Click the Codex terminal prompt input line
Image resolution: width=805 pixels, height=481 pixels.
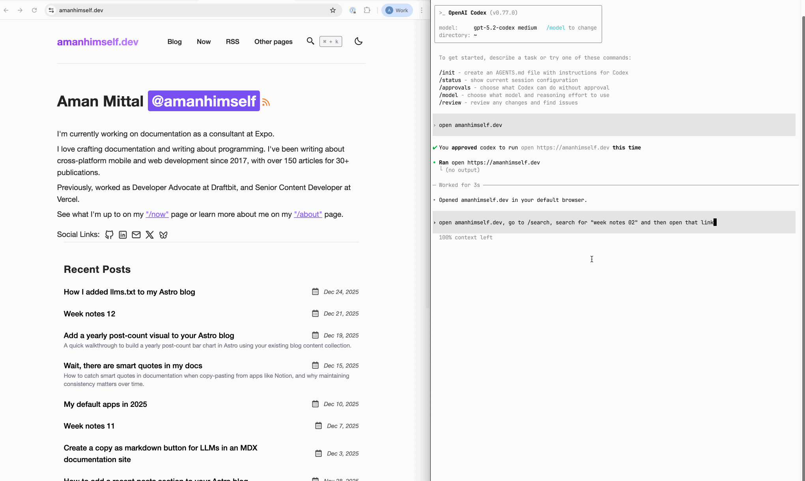point(576,223)
